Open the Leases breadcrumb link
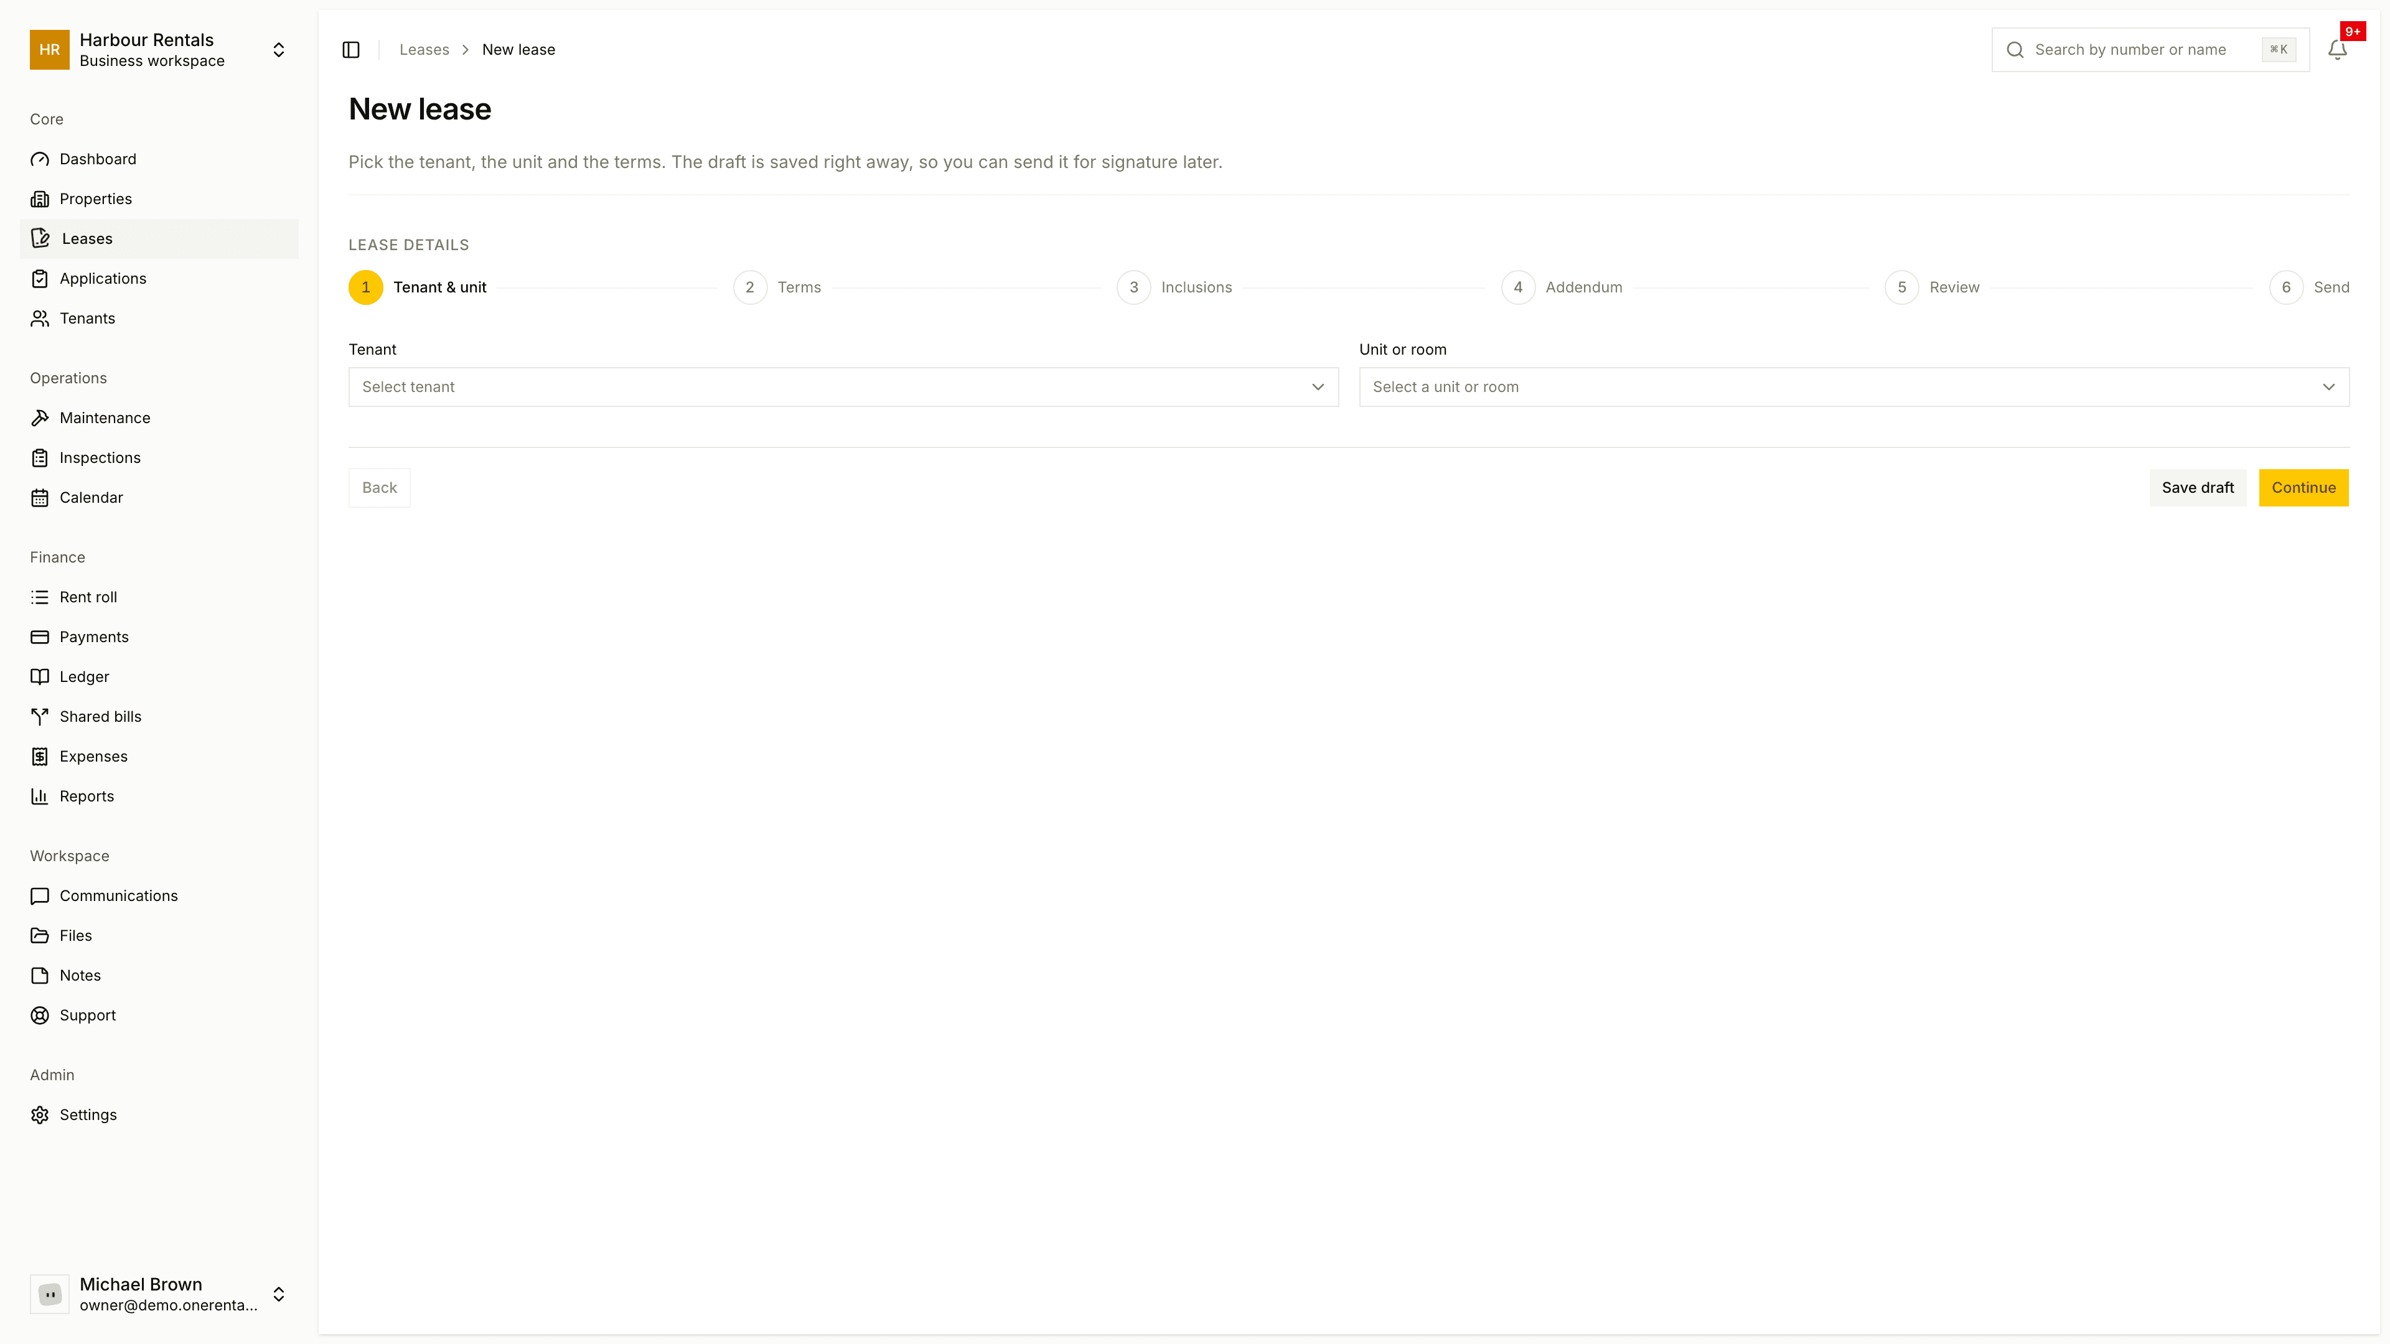This screenshot has width=2390, height=1344. [424, 50]
